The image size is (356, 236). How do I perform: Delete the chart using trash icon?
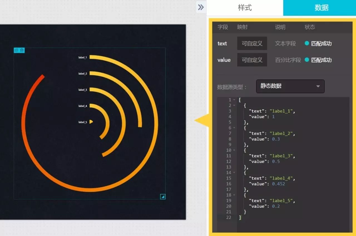pos(22,50)
